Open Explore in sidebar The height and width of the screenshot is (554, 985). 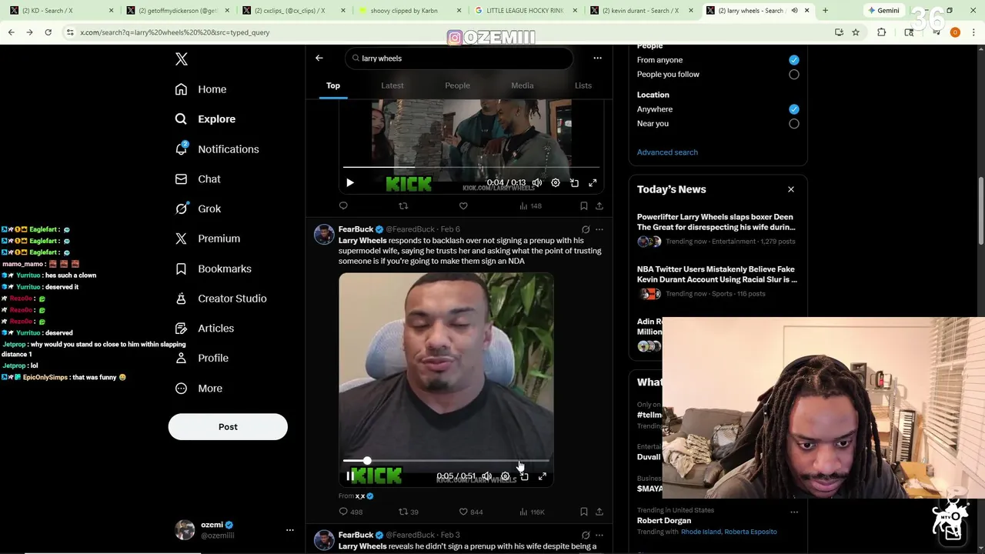[x=205, y=119]
